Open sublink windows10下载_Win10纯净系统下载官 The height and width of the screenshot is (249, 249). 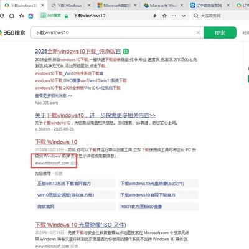[x=69, y=73]
